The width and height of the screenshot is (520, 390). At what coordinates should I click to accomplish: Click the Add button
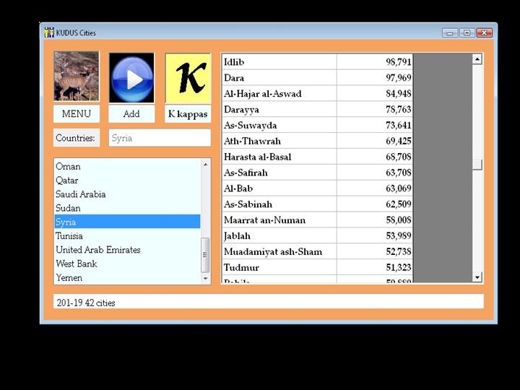point(131,114)
